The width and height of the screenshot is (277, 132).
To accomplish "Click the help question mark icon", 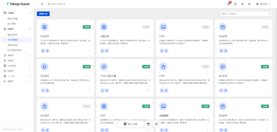I will coord(242,4).
